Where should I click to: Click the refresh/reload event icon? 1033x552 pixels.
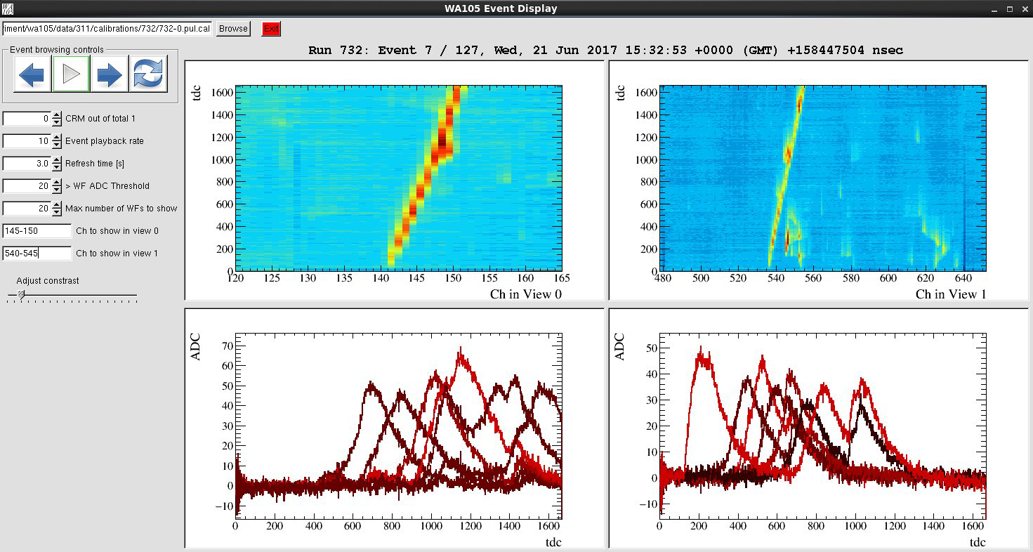point(148,74)
